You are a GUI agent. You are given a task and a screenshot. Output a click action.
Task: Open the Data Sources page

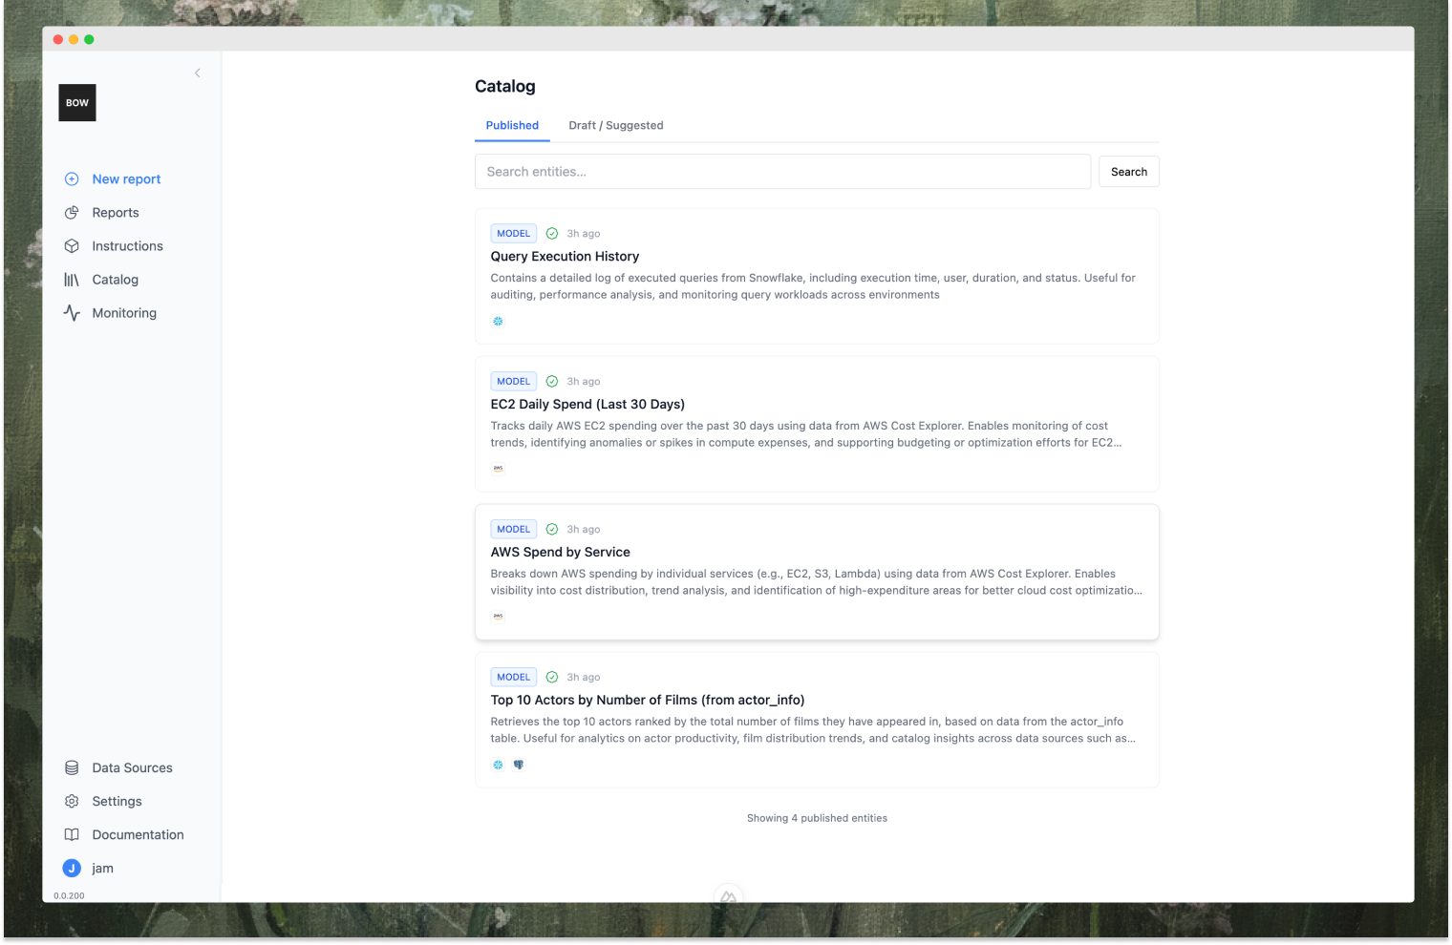coord(132,768)
